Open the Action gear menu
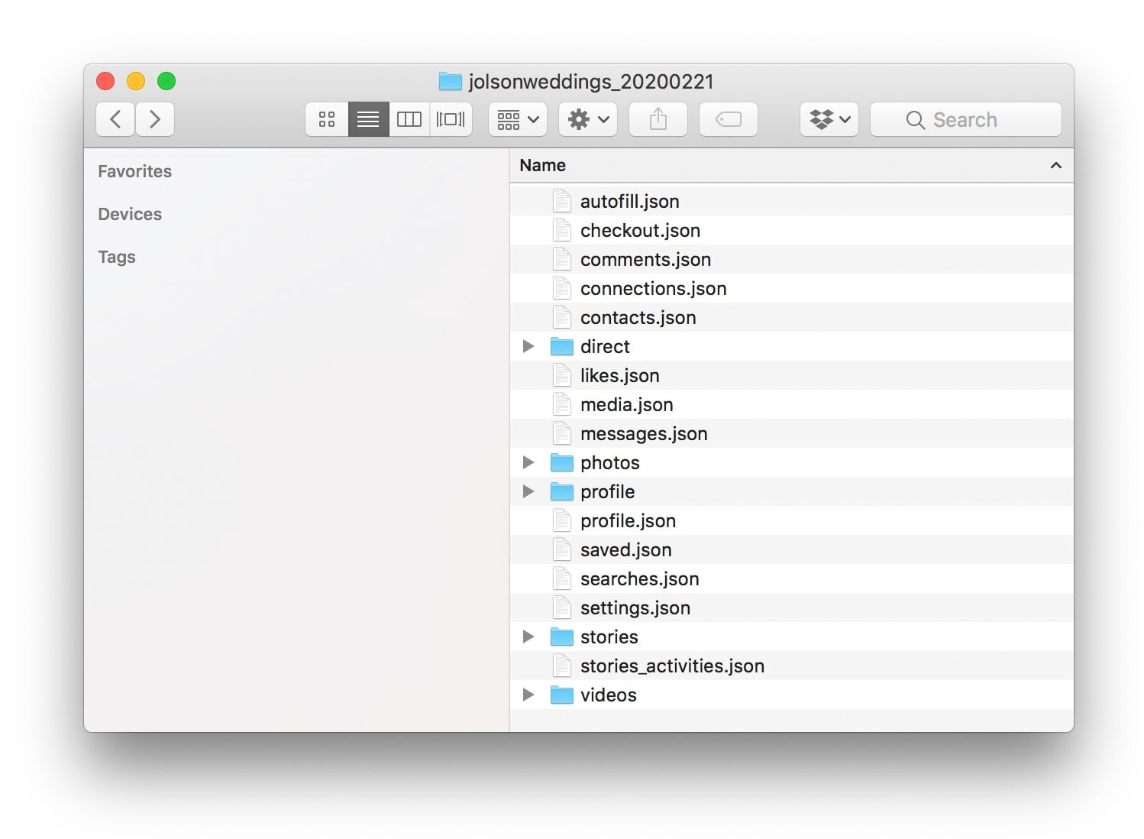The width and height of the screenshot is (1144, 839). point(588,119)
